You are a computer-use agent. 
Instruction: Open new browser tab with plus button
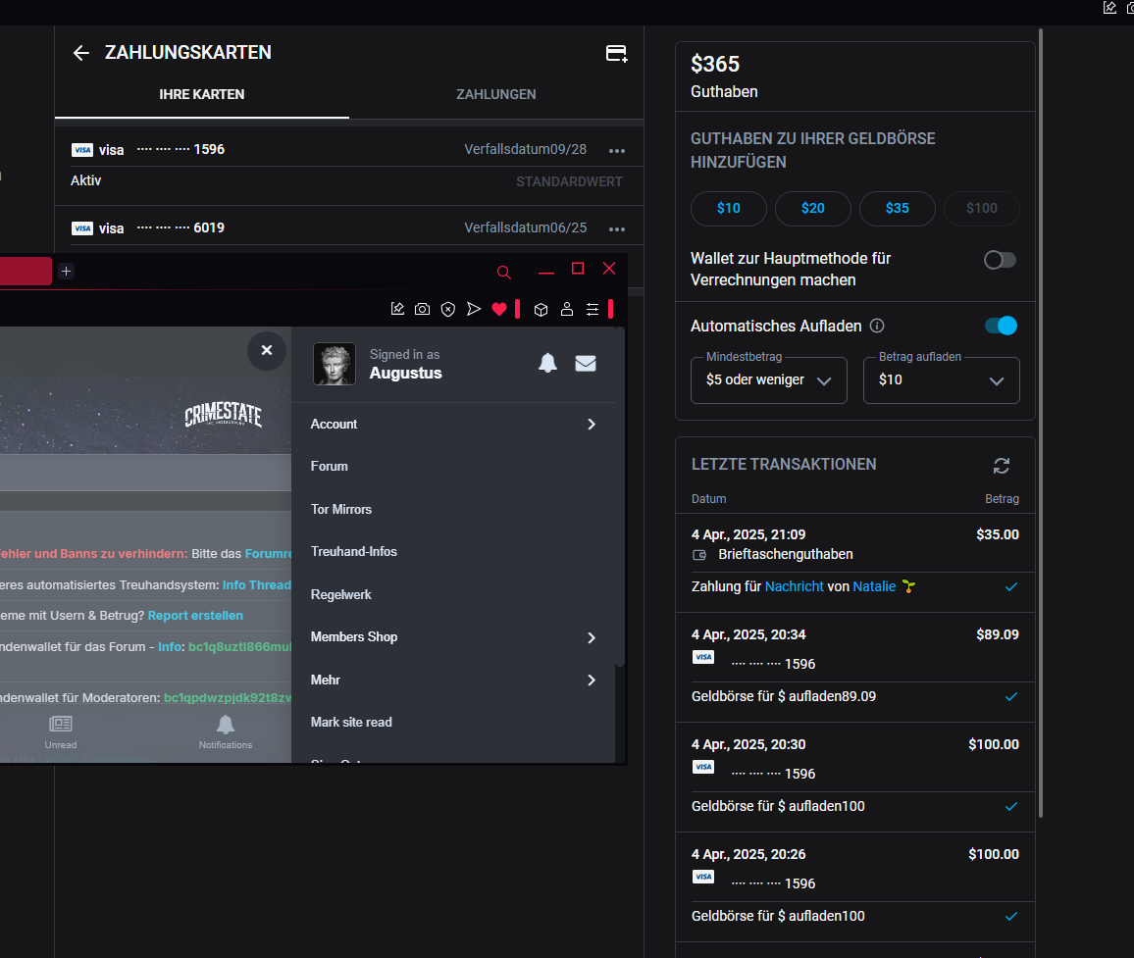tap(66, 272)
